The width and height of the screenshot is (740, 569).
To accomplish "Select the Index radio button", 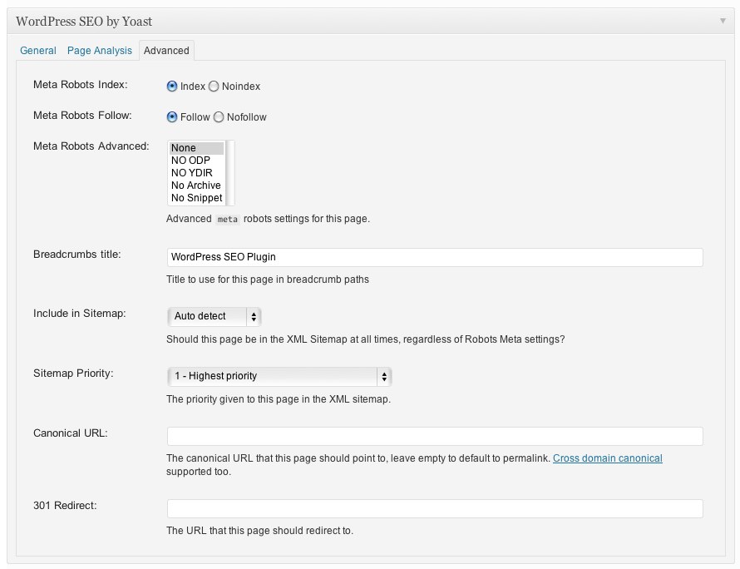I will pos(172,87).
